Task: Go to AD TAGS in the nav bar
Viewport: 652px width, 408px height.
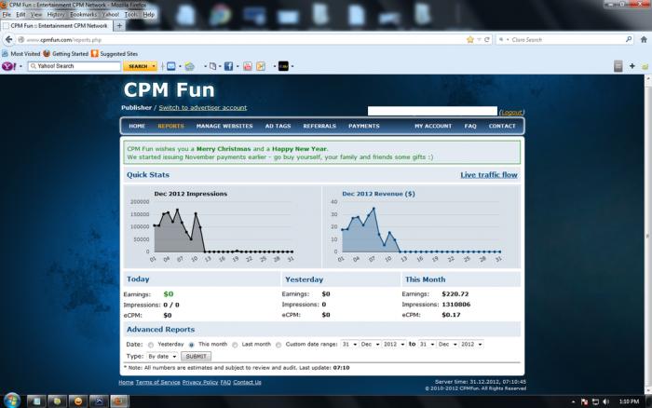Action: (x=278, y=126)
